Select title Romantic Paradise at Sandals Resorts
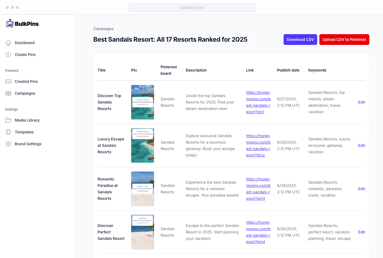Viewport: 383px width, 258px height. 108,189
